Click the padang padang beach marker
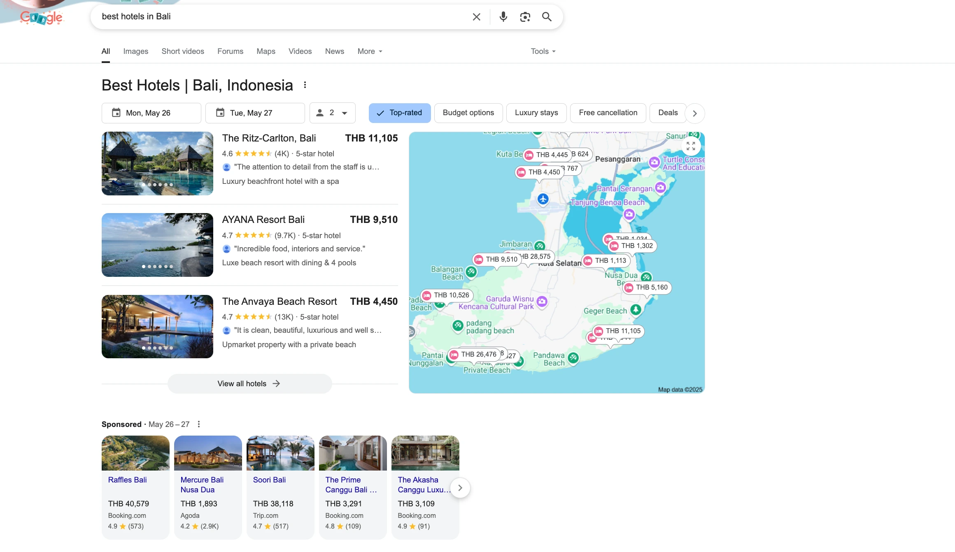 click(x=458, y=325)
